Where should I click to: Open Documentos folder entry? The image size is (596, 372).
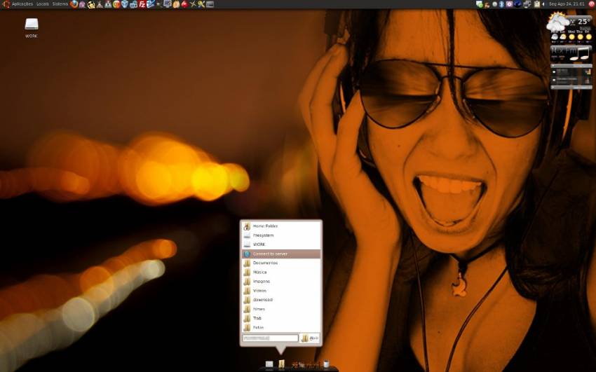pyautogui.click(x=281, y=263)
